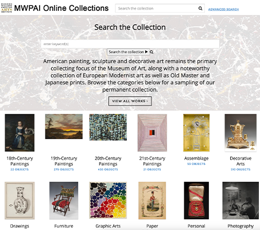Click the Search the collection button
Image resolution: width=260 pixels, height=230 pixels.
pyautogui.click(x=128, y=52)
